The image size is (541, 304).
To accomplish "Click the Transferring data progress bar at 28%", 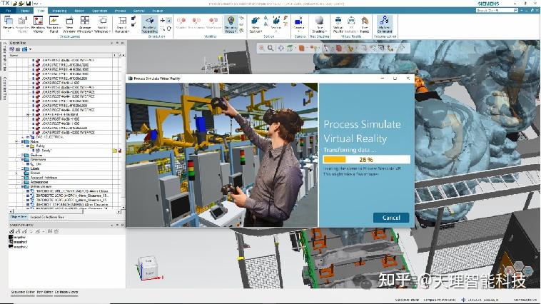I will pos(366,159).
